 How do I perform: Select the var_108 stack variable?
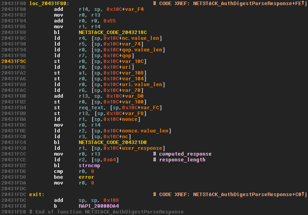click(133, 73)
